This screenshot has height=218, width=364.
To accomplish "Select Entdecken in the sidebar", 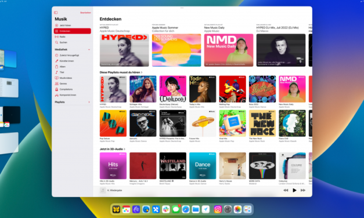I will [72, 31].
